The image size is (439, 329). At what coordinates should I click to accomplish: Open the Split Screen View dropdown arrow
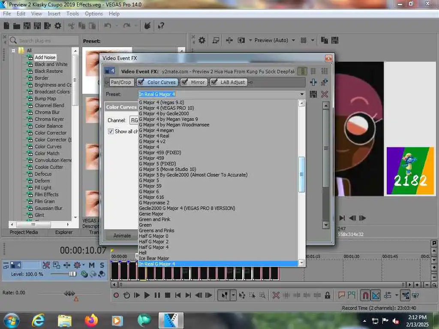pyautogui.click(x=250, y=40)
